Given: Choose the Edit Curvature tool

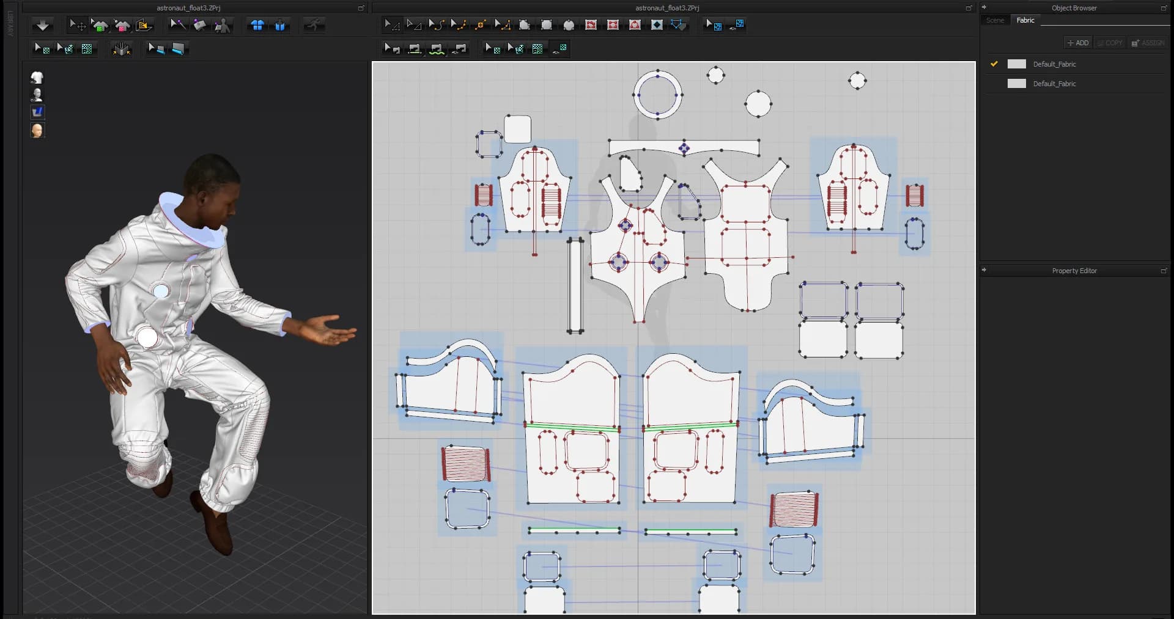Looking at the screenshot, I should [x=436, y=25].
